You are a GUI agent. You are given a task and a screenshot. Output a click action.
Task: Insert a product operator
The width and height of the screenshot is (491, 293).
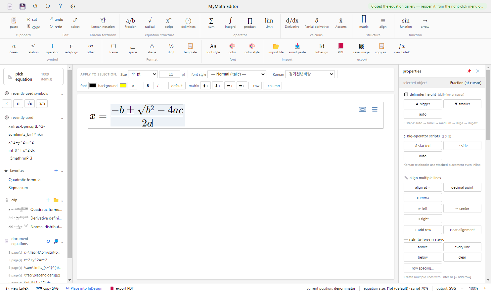[250, 23]
